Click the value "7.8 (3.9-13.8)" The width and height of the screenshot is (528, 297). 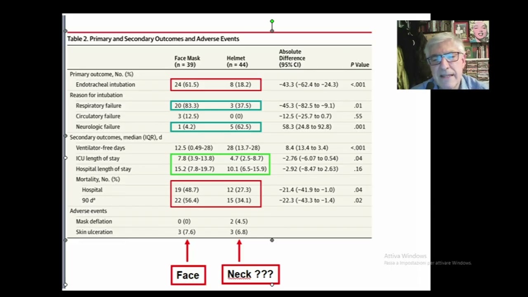tap(196, 158)
